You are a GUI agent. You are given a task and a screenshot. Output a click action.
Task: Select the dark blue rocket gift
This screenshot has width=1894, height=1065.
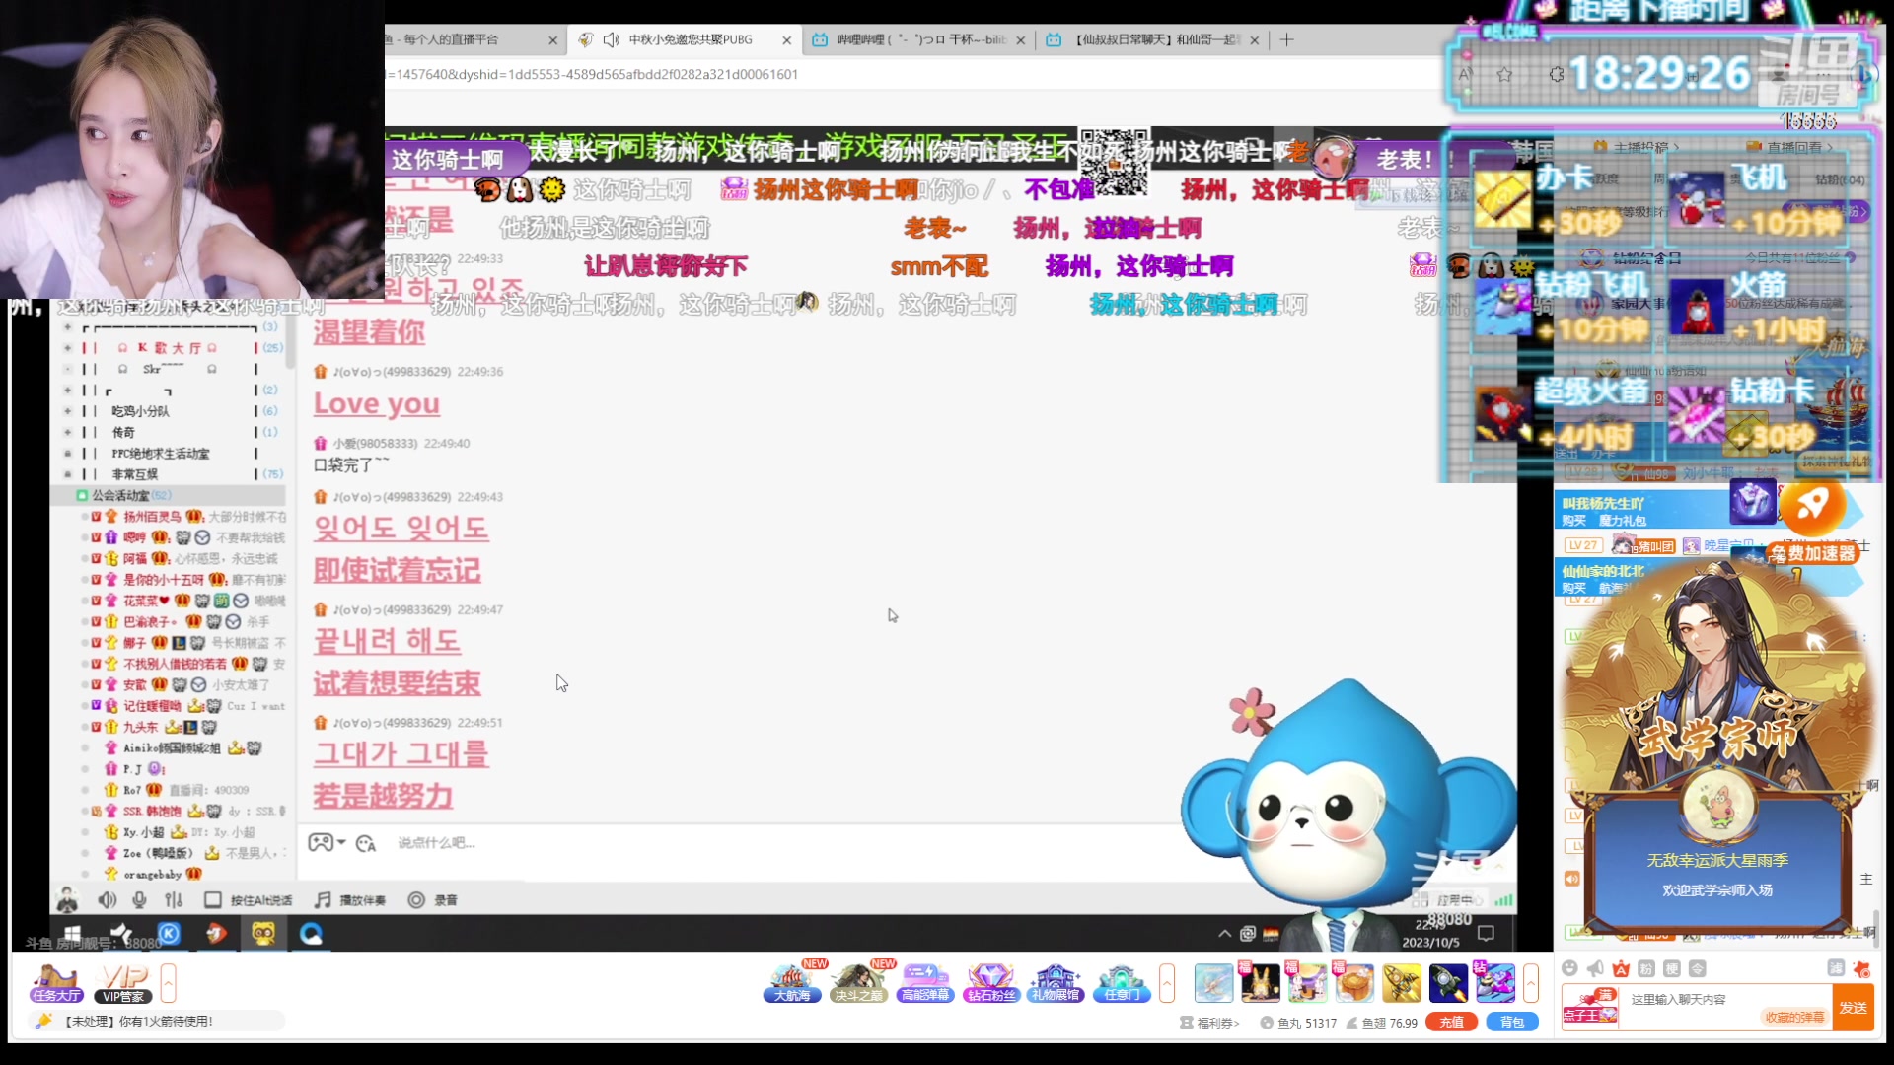(x=1448, y=983)
